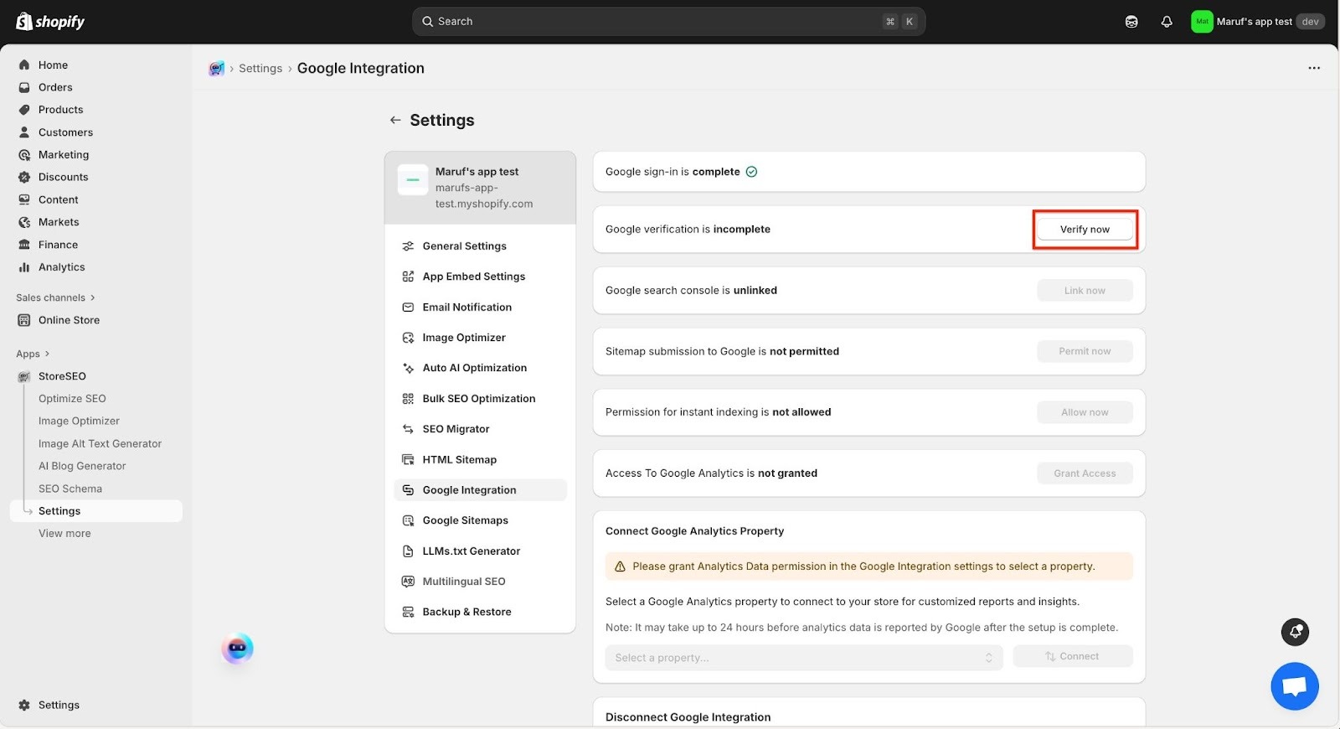Click the Multilingual SEO icon
The height and width of the screenshot is (729, 1340).
408,582
